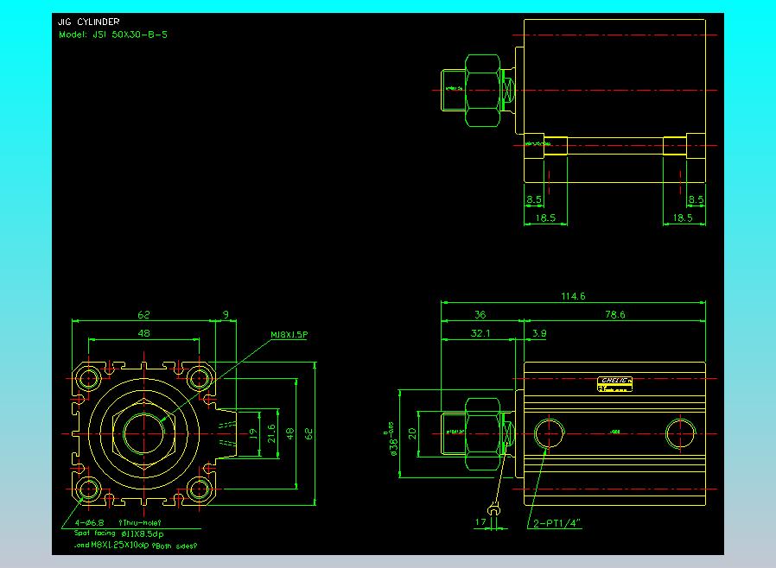The width and height of the screenshot is (776, 568).
Task: Select the "9" dimension text
Action: tap(226, 314)
